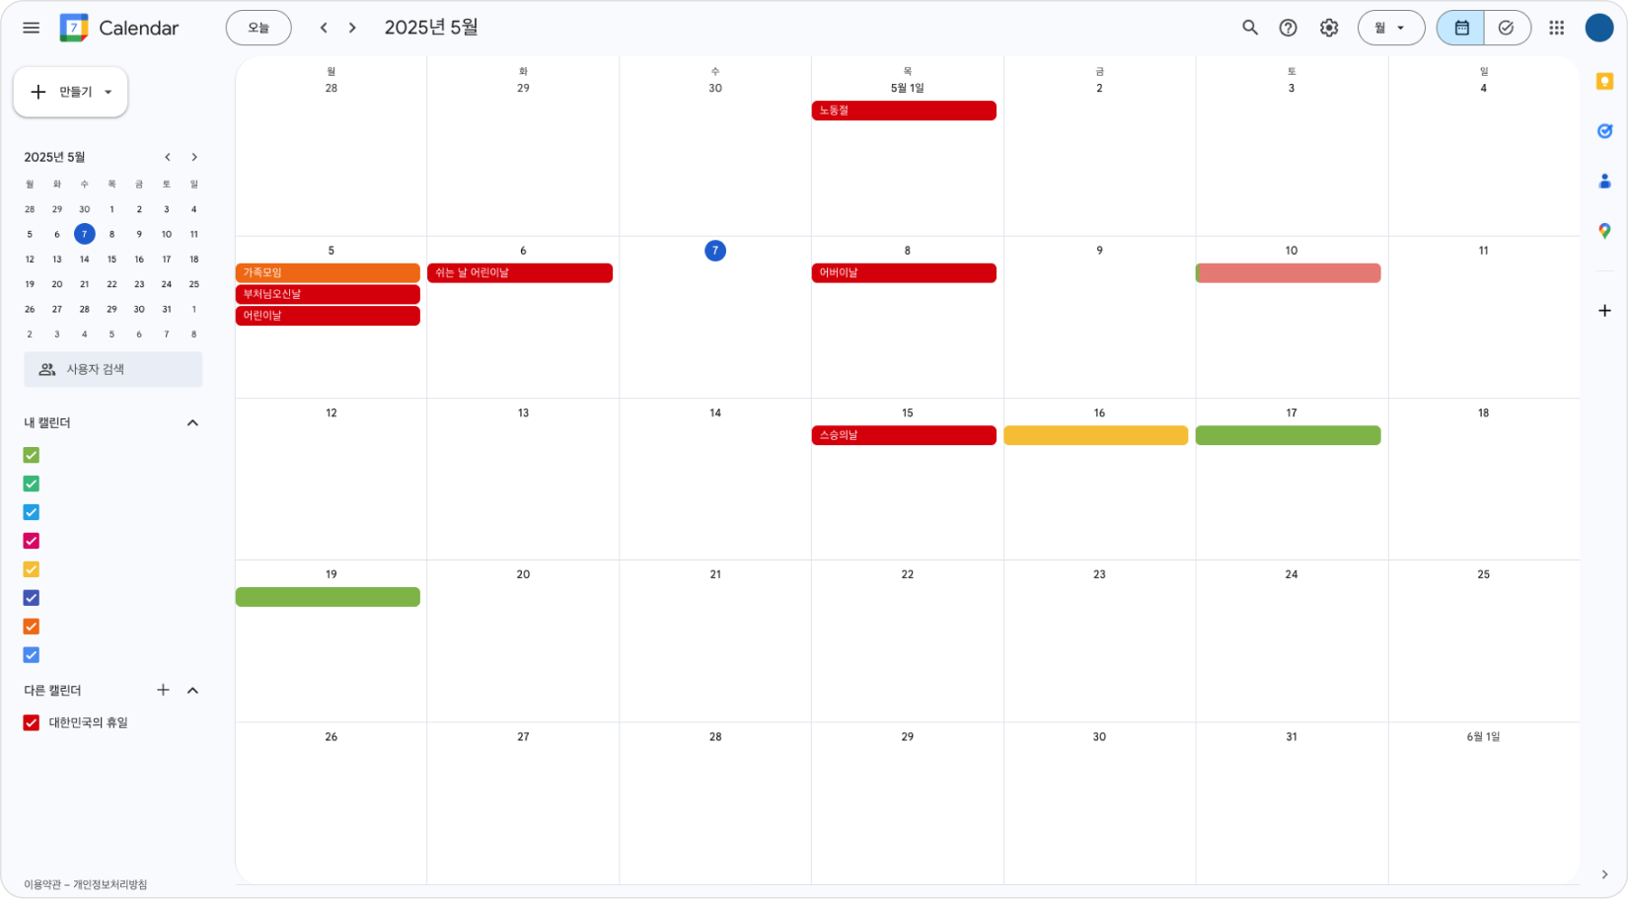The width and height of the screenshot is (1628, 899).
Task: Click the 사용자 검색 input field
Action: pos(113,369)
